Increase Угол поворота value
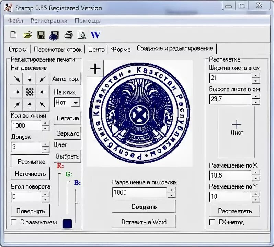Image resolution: width=274 pixels, height=247 pixels. click(45, 194)
